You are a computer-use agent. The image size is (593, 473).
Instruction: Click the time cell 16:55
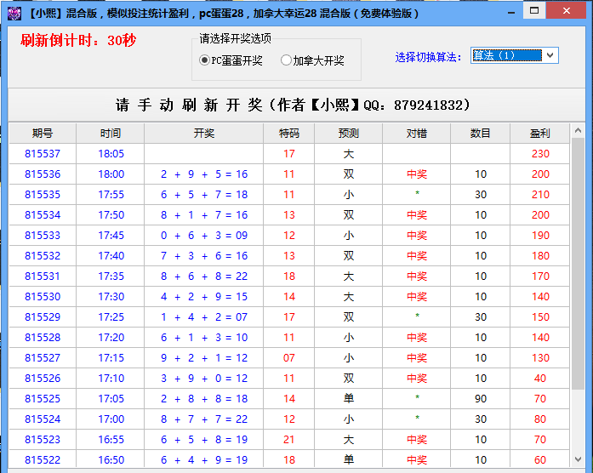(x=111, y=440)
